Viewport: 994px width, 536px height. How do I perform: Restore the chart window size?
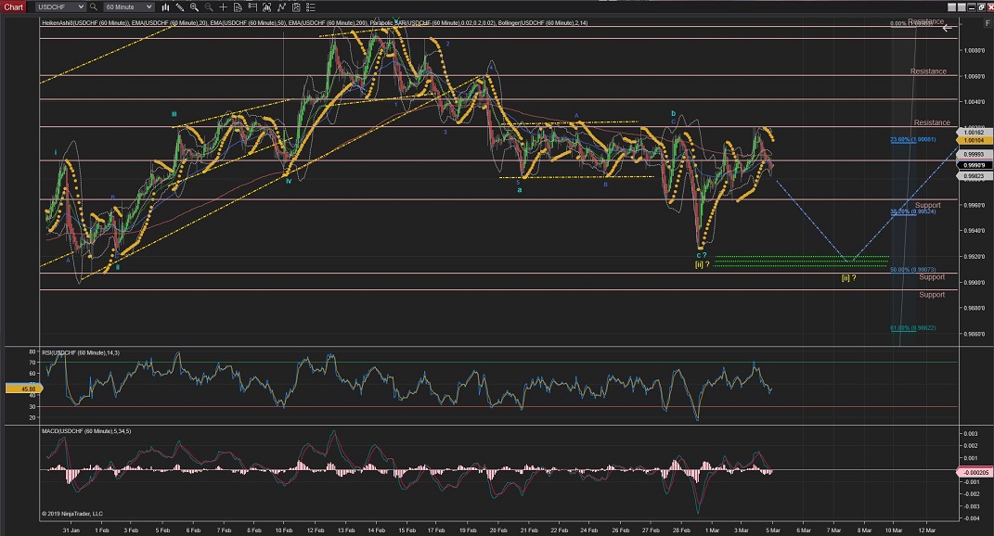pyautogui.click(x=980, y=7)
